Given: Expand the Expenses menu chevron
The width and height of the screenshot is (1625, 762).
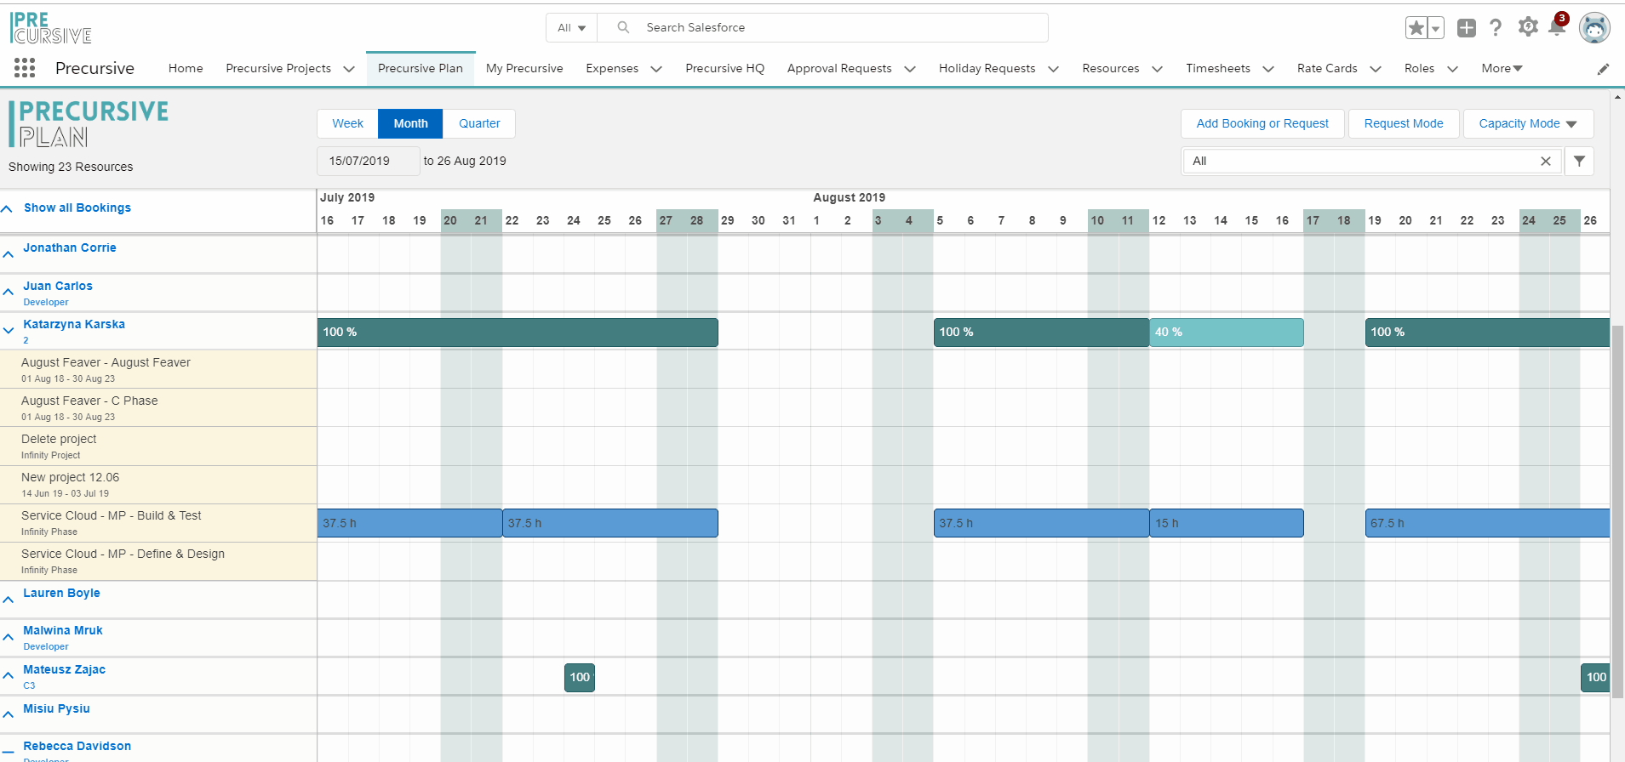Looking at the screenshot, I should tap(656, 69).
